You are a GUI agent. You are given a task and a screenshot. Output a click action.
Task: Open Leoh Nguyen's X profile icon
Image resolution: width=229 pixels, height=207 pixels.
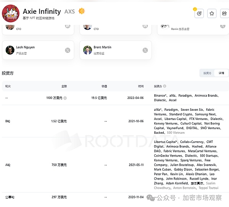[x=68, y=50]
